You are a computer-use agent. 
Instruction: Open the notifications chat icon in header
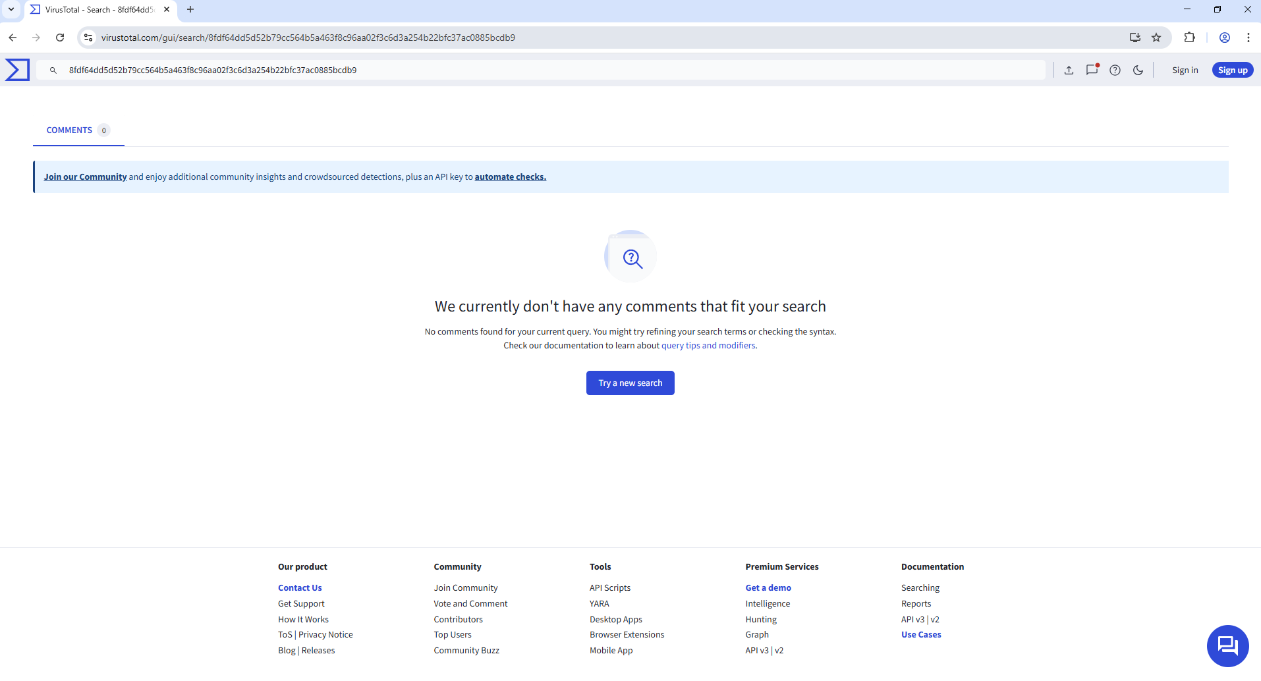1092,70
